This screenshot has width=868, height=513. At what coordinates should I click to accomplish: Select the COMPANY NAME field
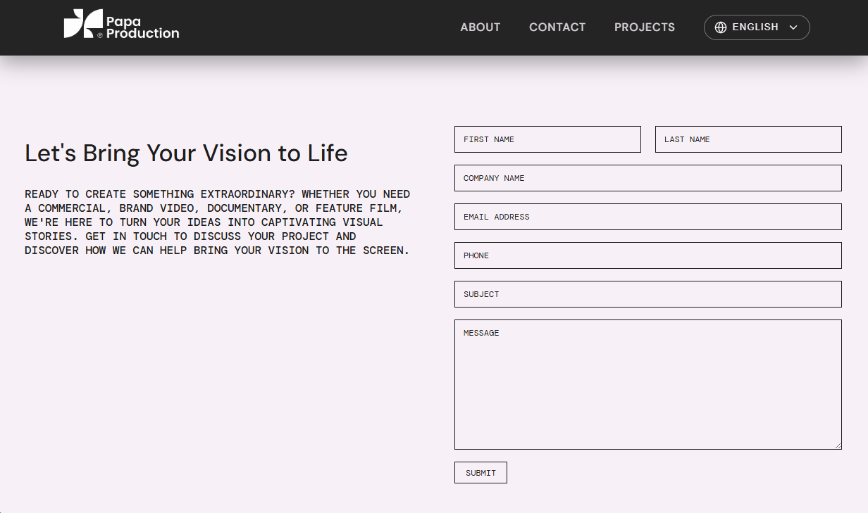(x=647, y=178)
